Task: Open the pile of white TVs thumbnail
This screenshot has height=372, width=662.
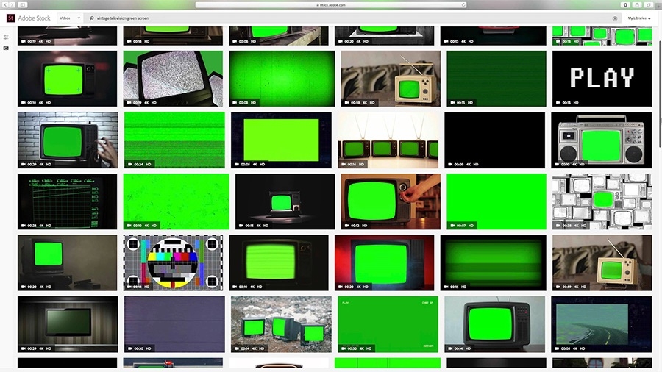Action: click(602, 201)
